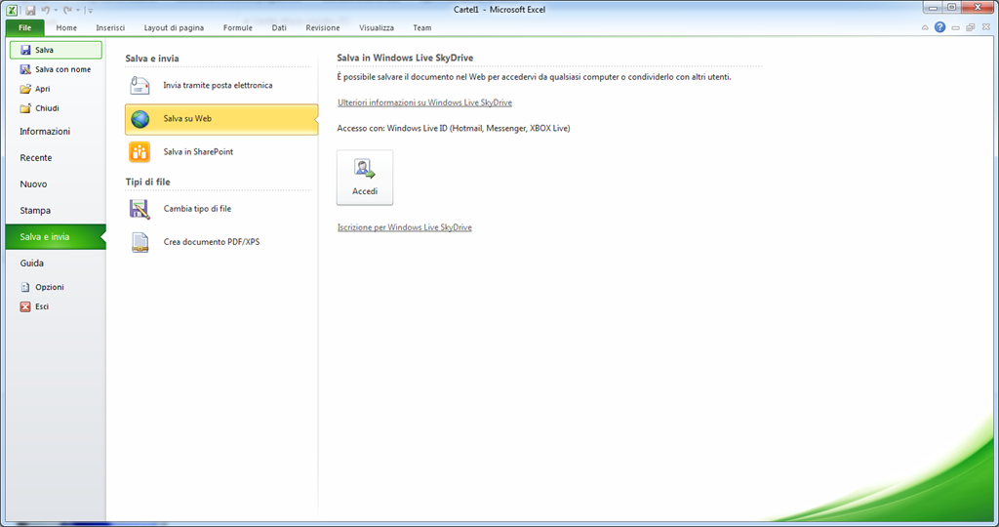This screenshot has width=999, height=527.
Task: Minimize the ribbon with the caret icon
Action: coord(925,28)
